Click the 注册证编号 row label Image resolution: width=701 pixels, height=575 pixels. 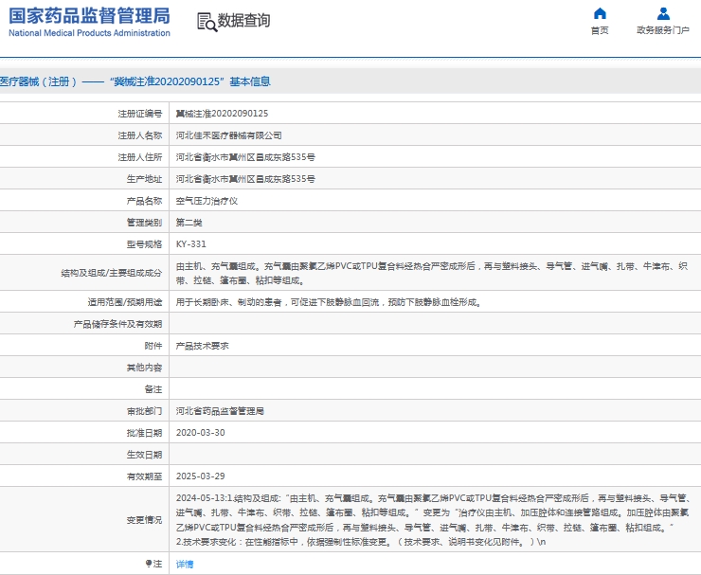coord(140,114)
